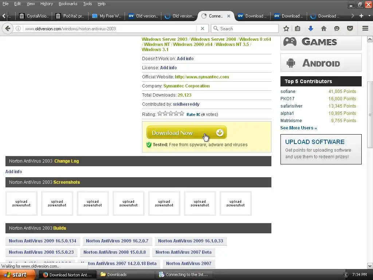Show site information icon in address bar
The image size is (373, 280).
[18, 28]
